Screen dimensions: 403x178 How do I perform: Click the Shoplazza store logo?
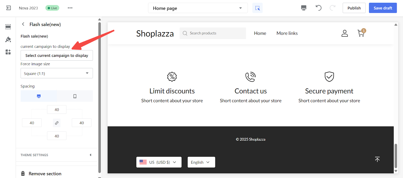(155, 33)
